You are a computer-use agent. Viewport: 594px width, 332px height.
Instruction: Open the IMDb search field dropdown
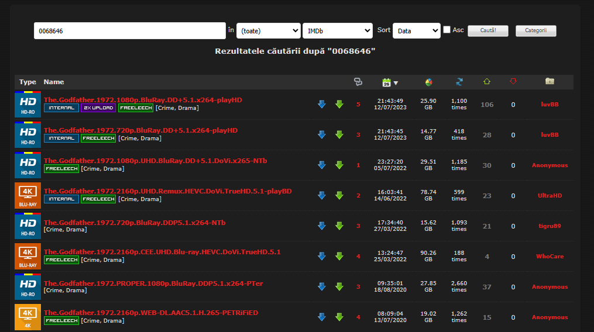[x=338, y=30]
